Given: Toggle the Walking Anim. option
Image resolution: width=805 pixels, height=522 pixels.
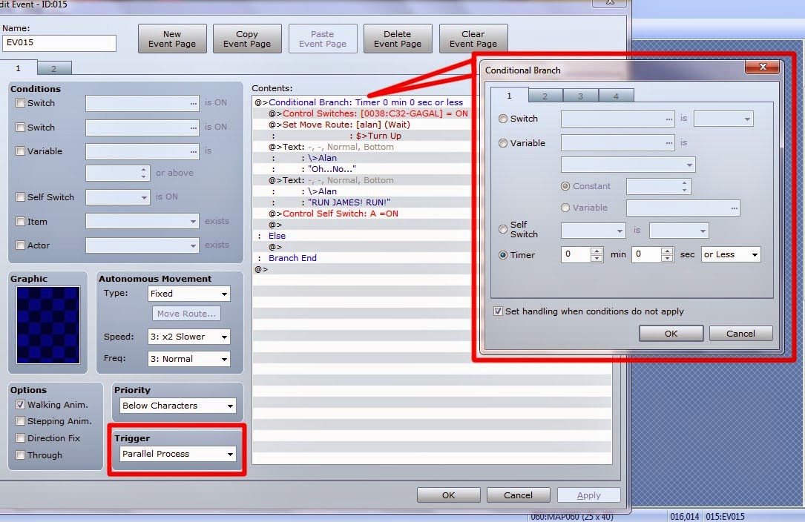Looking at the screenshot, I should pos(21,404).
